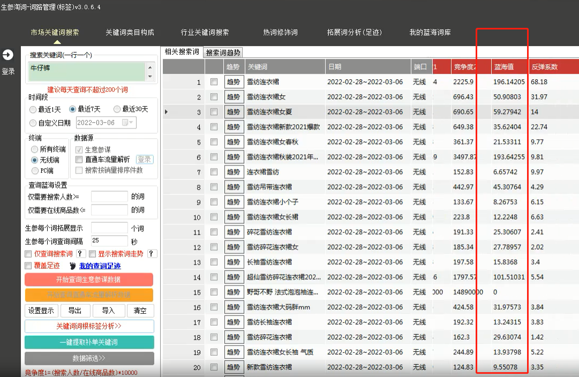Viewport: 579px width, 377px height.
Task: Sort by the 关键词 column header
Action: click(285, 67)
